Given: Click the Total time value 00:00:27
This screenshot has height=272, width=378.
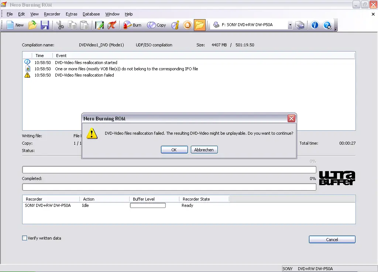Looking at the screenshot, I should (x=347, y=143).
